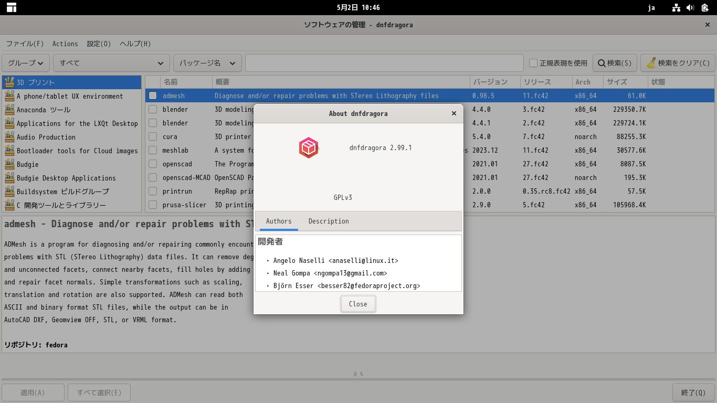Click the すべて選択(E) button
Image resolution: width=717 pixels, height=403 pixels.
[x=99, y=393]
